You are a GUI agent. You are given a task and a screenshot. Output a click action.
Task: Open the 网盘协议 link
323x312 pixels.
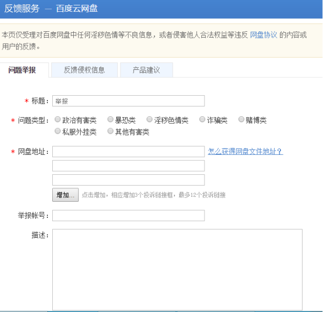click(264, 34)
